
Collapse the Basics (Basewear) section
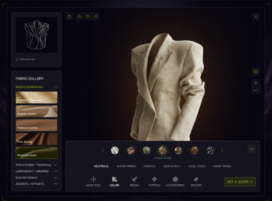pyautogui.click(x=36, y=87)
